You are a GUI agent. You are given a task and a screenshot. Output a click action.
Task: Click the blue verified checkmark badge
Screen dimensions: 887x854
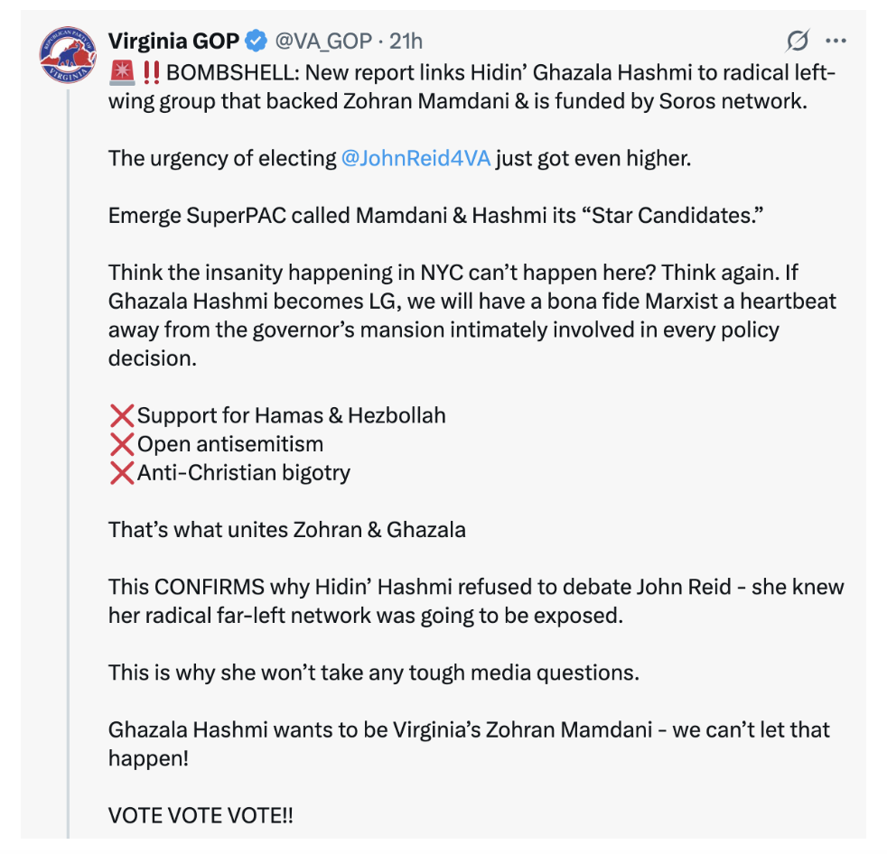pos(257,41)
